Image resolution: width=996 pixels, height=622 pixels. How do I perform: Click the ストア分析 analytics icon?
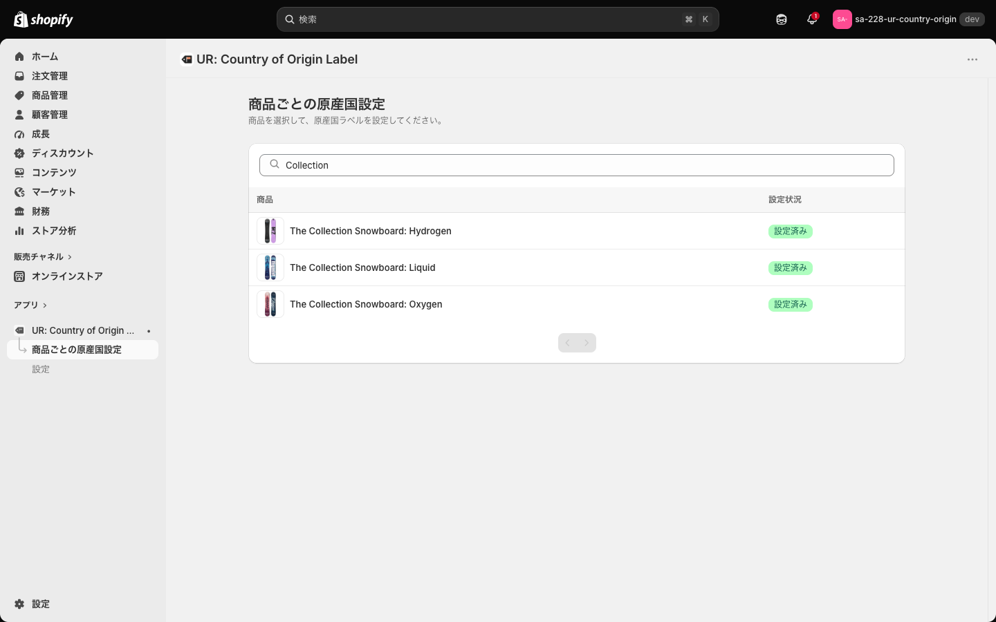pos(19,231)
